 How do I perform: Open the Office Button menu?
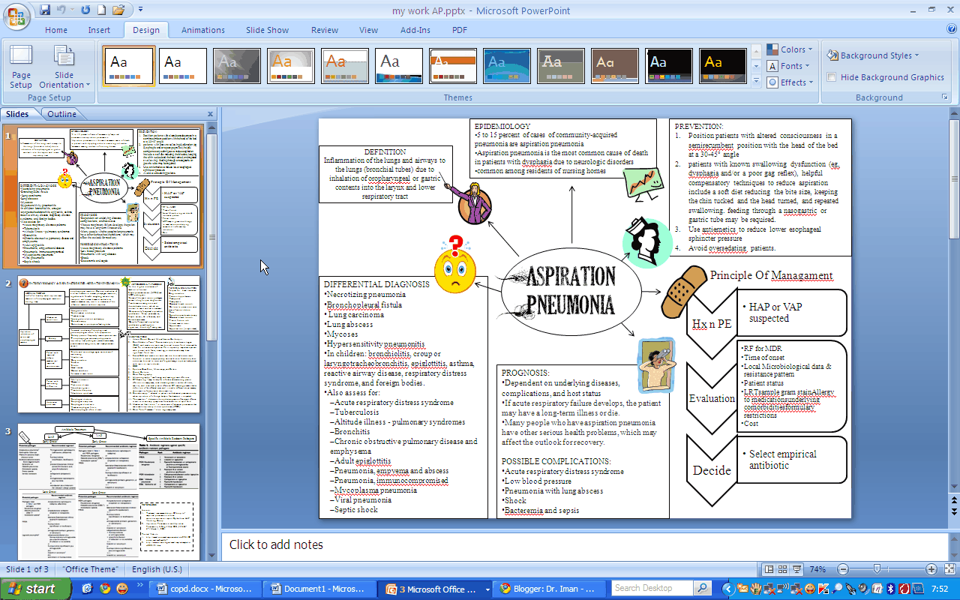pos(15,16)
